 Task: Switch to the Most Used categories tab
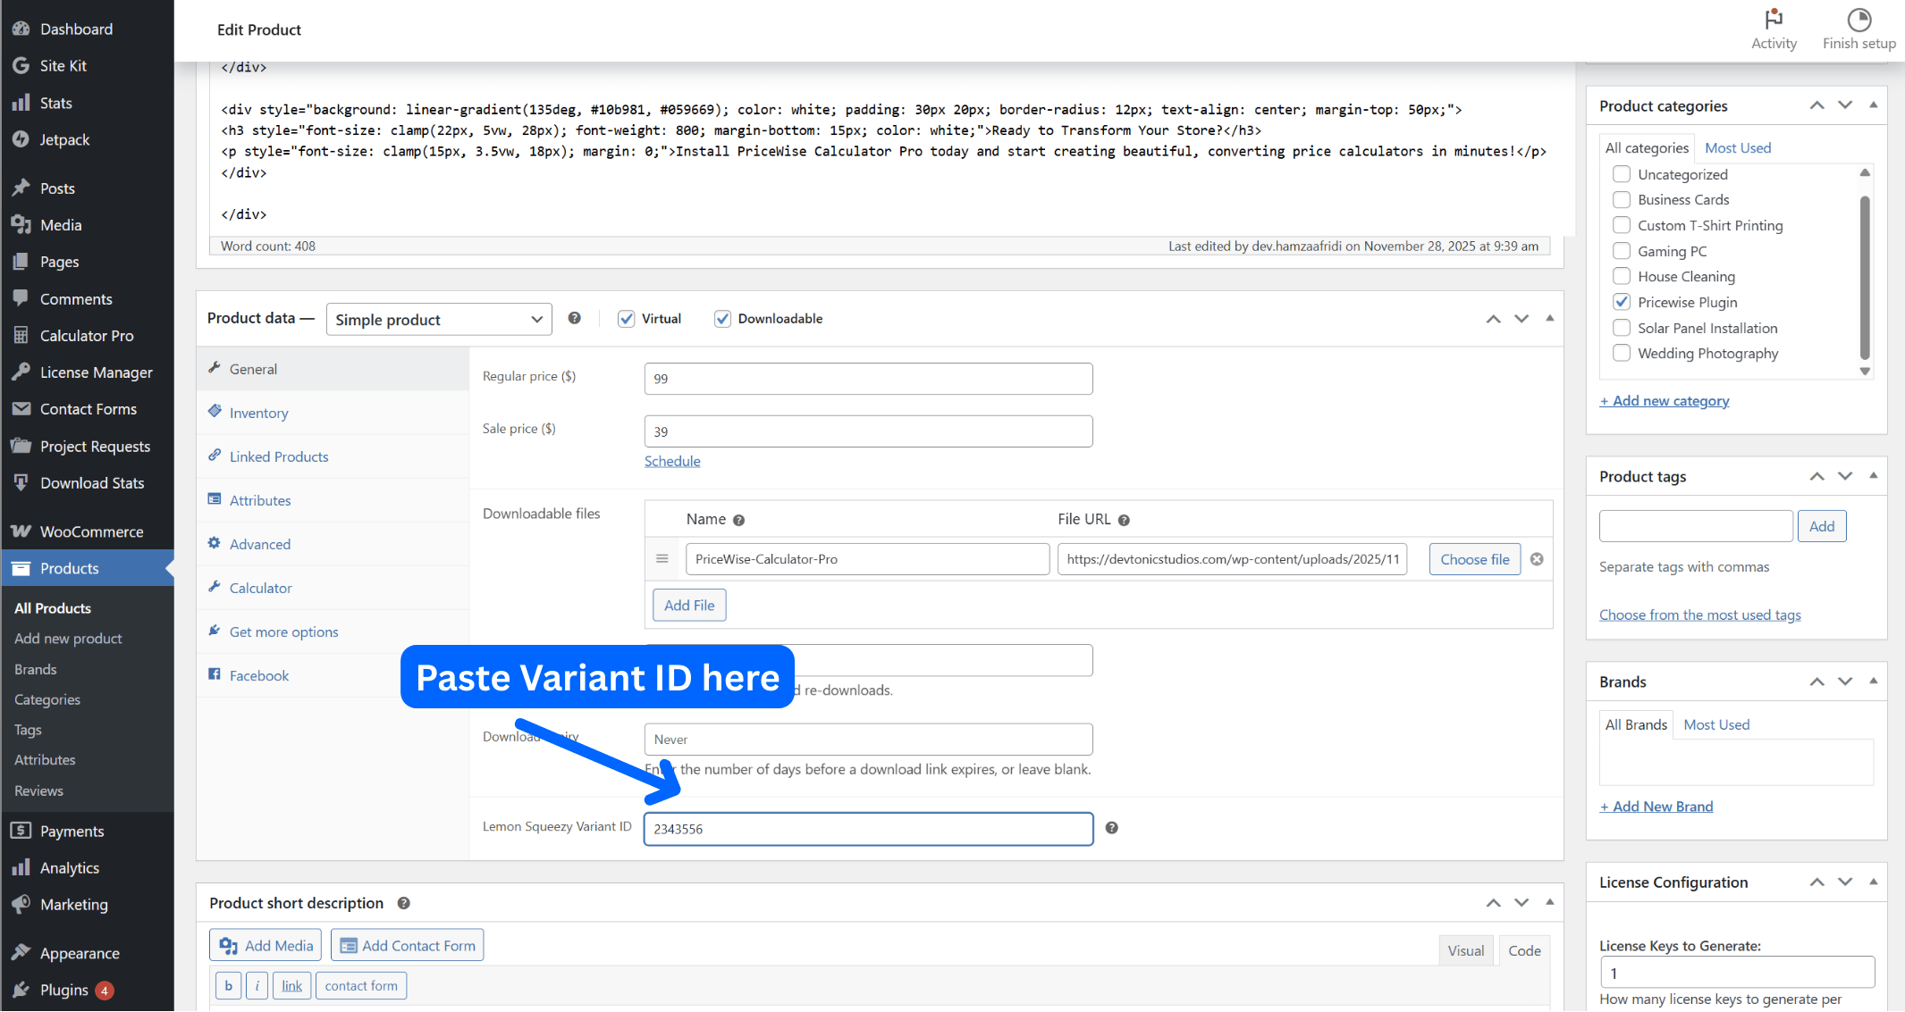pyautogui.click(x=1736, y=147)
